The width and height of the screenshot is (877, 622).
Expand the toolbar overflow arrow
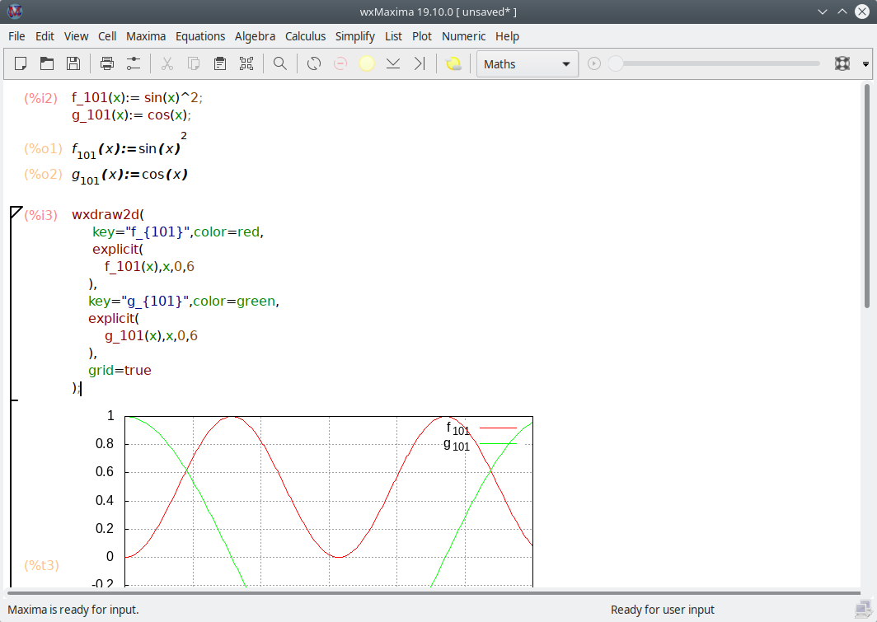[865, 64]
